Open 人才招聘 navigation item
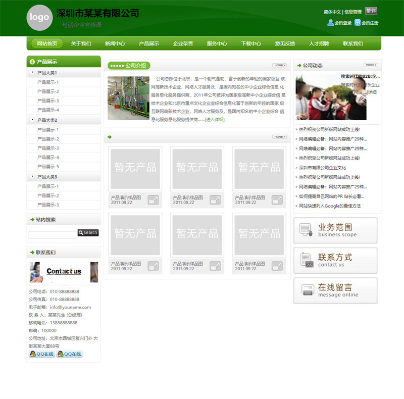The image size is (404, 399). point(319,43)
